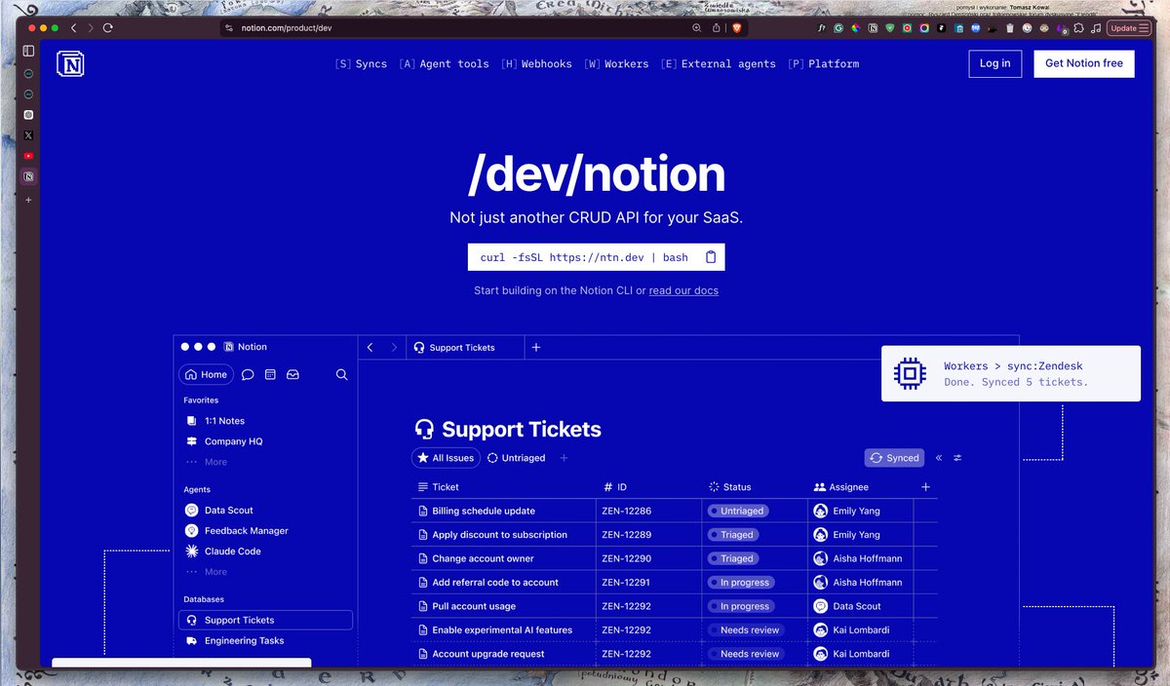Go back with the browser back arrow
The image size is (1170, 686).
73,28
